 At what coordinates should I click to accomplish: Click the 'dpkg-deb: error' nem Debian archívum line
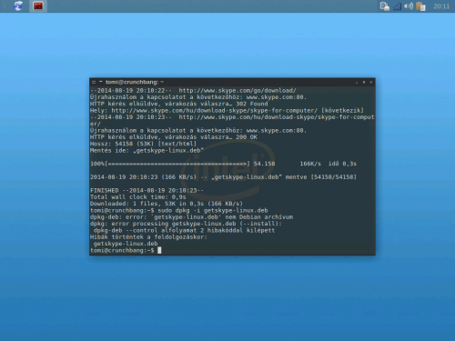(x=191, y=217)
